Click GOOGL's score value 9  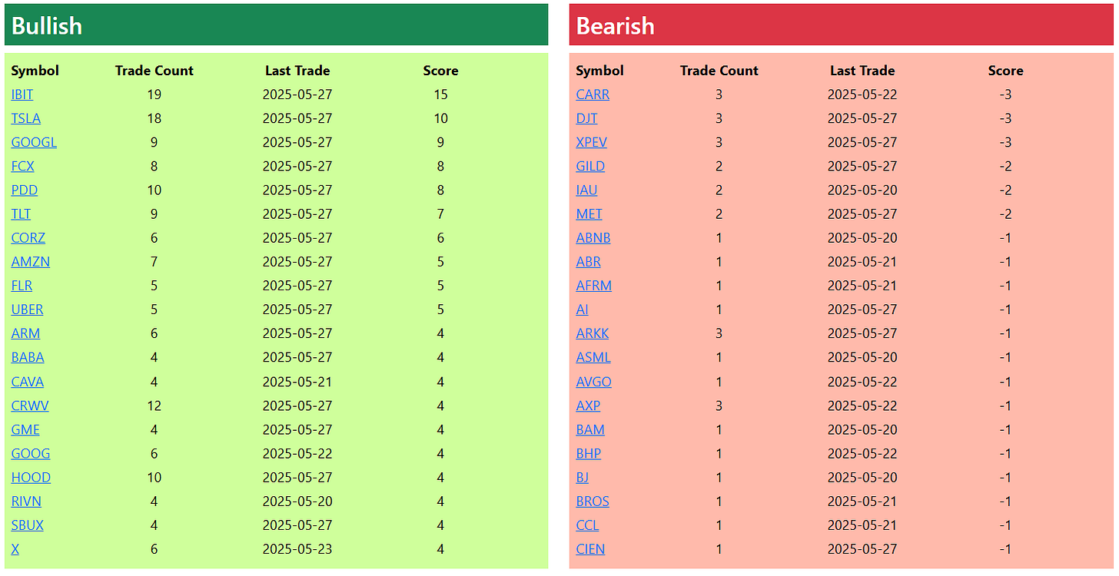(x=440, y=142)
